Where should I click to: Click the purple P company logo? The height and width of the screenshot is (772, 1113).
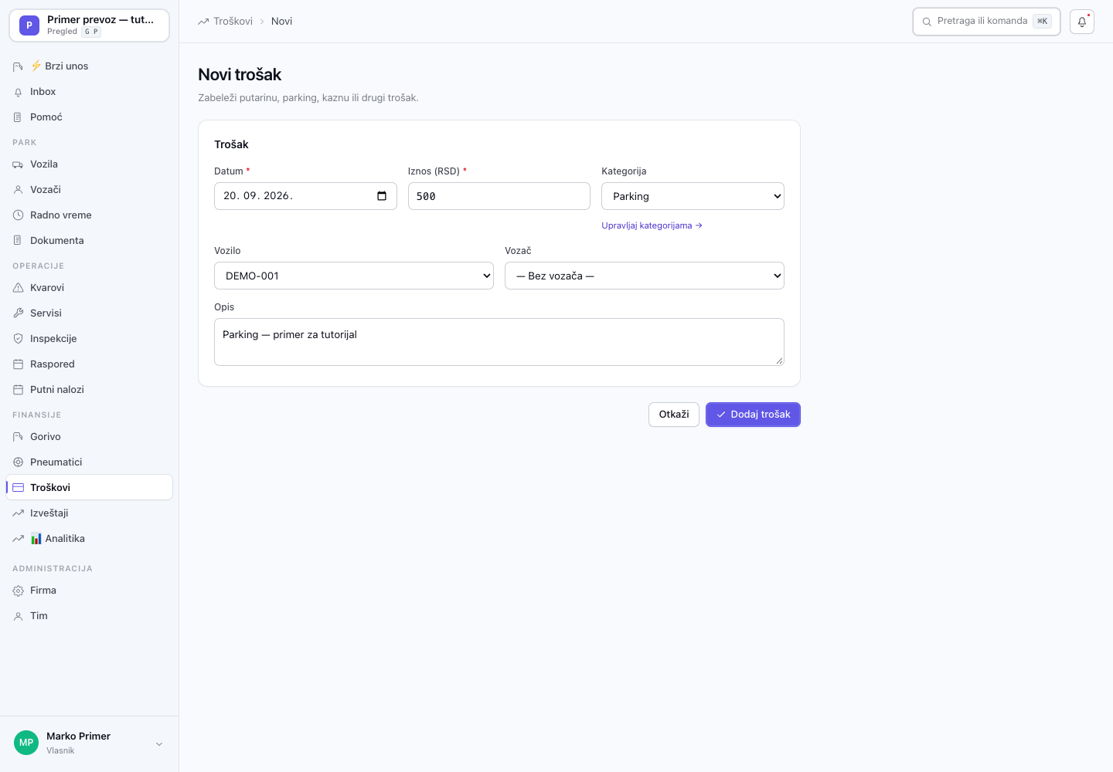pyautogui.click(x=29, y=25)
